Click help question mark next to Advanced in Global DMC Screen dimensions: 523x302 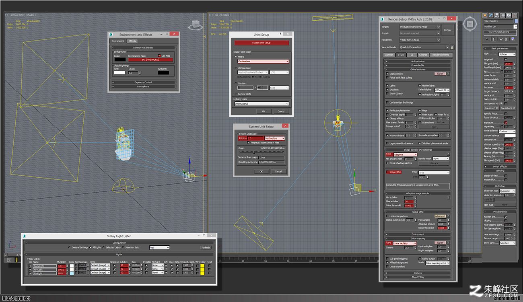[448, 216]
